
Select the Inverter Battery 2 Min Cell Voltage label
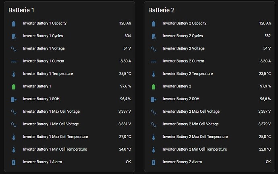click(x=191, y=124)
